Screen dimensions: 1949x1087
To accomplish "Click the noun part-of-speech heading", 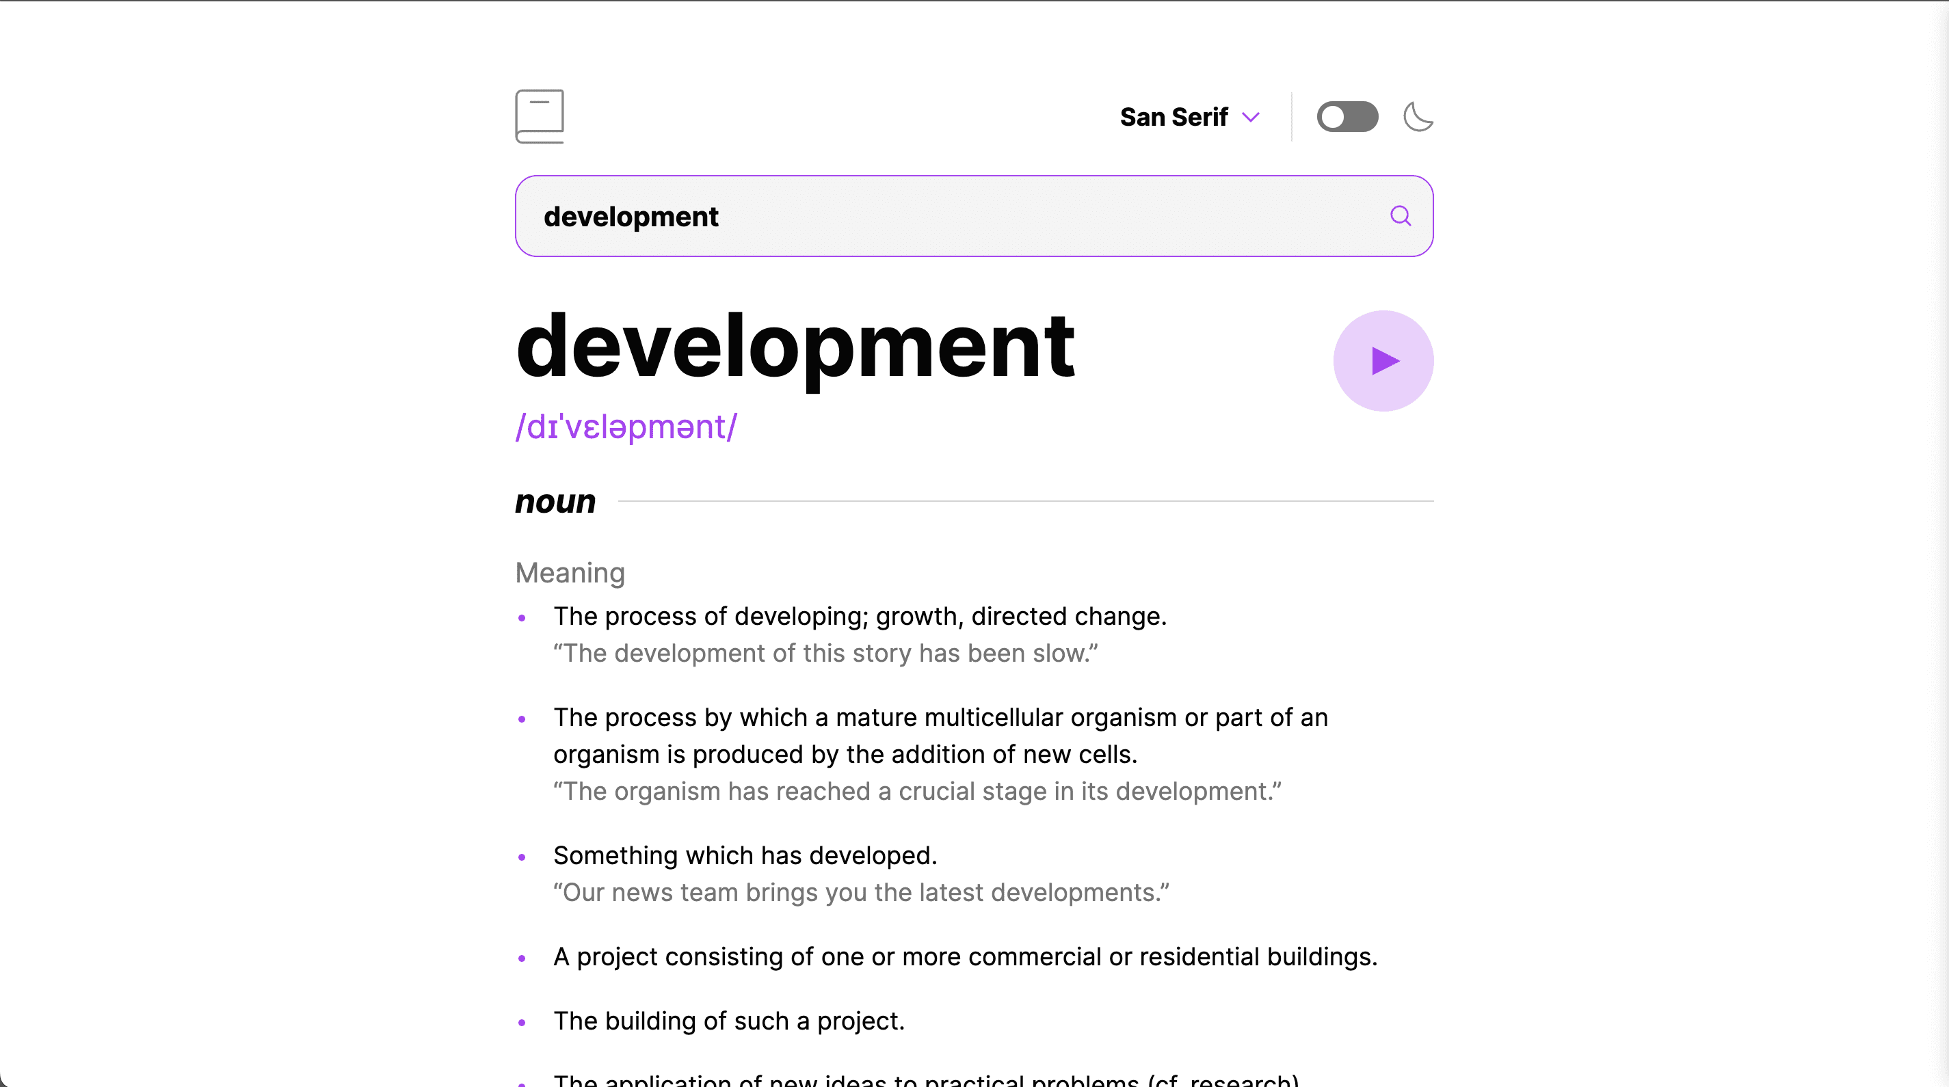I will pos(555,502).
